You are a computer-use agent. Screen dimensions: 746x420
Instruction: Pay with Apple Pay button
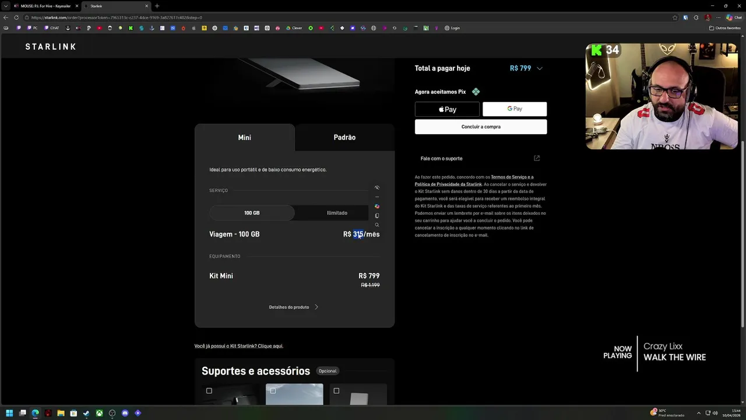coord(447,109)
